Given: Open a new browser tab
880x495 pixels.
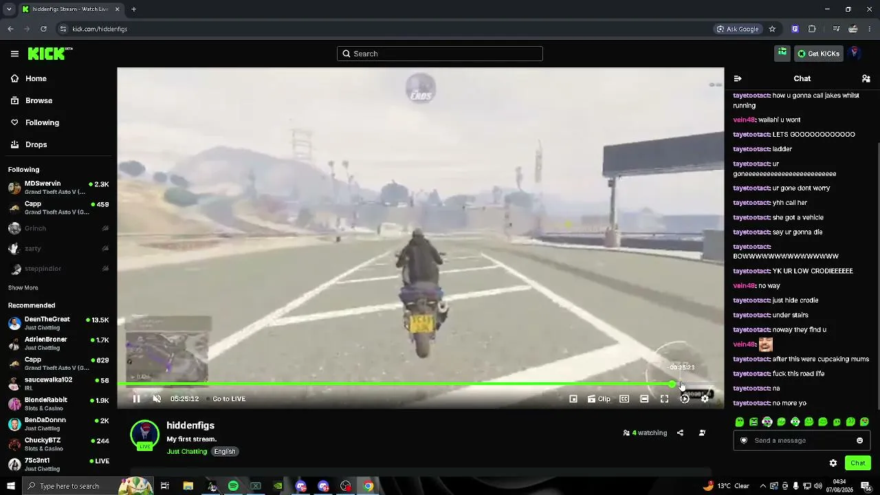Looking at the screenshot, I should (x=133, y=9).
